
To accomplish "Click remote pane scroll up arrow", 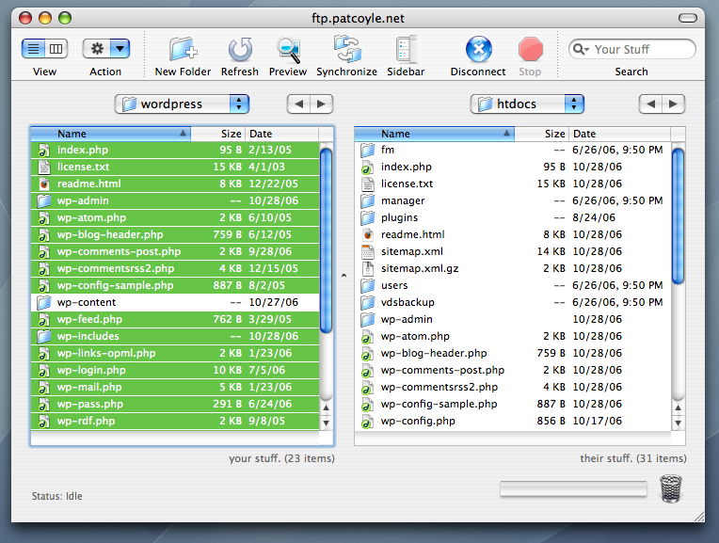I will (678, 407).
